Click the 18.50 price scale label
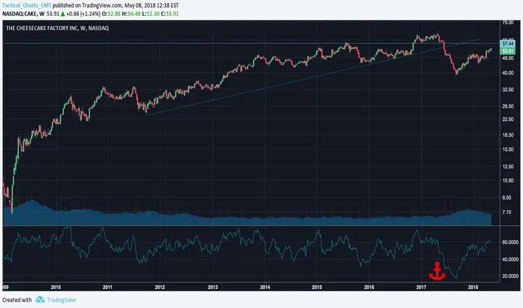Image resolution: width=523 pixels, height=308 pixels. pos(508,135)
